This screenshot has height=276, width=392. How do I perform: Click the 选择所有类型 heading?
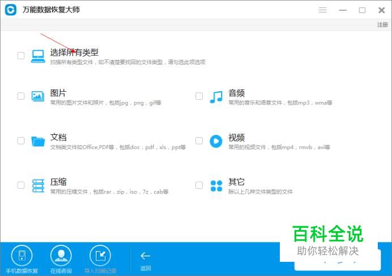tap(74, 53)
